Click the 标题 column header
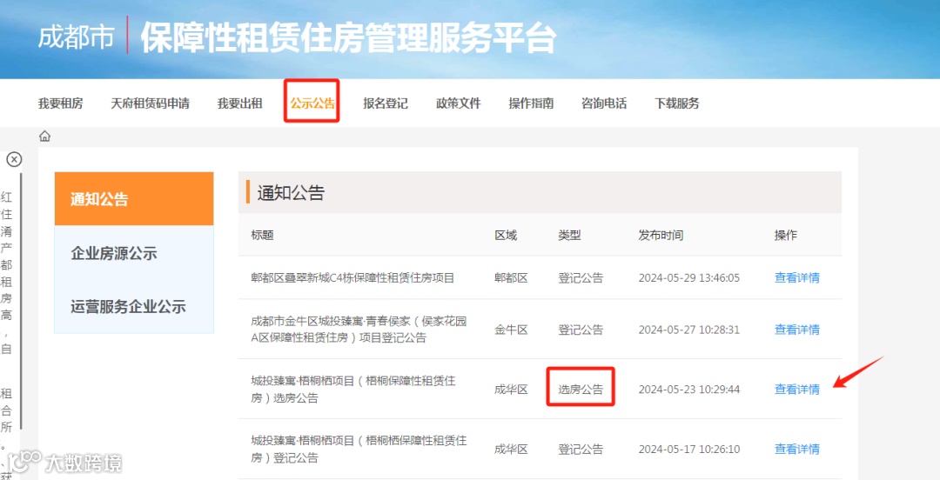This screenshot has height=480, width=940. pyautogui.click(x=262, y=236)
